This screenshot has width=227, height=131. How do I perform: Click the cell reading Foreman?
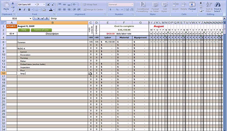tap(52, 42)
